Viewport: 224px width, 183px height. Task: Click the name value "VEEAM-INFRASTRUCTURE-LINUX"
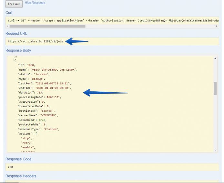[x=53, y=70]
